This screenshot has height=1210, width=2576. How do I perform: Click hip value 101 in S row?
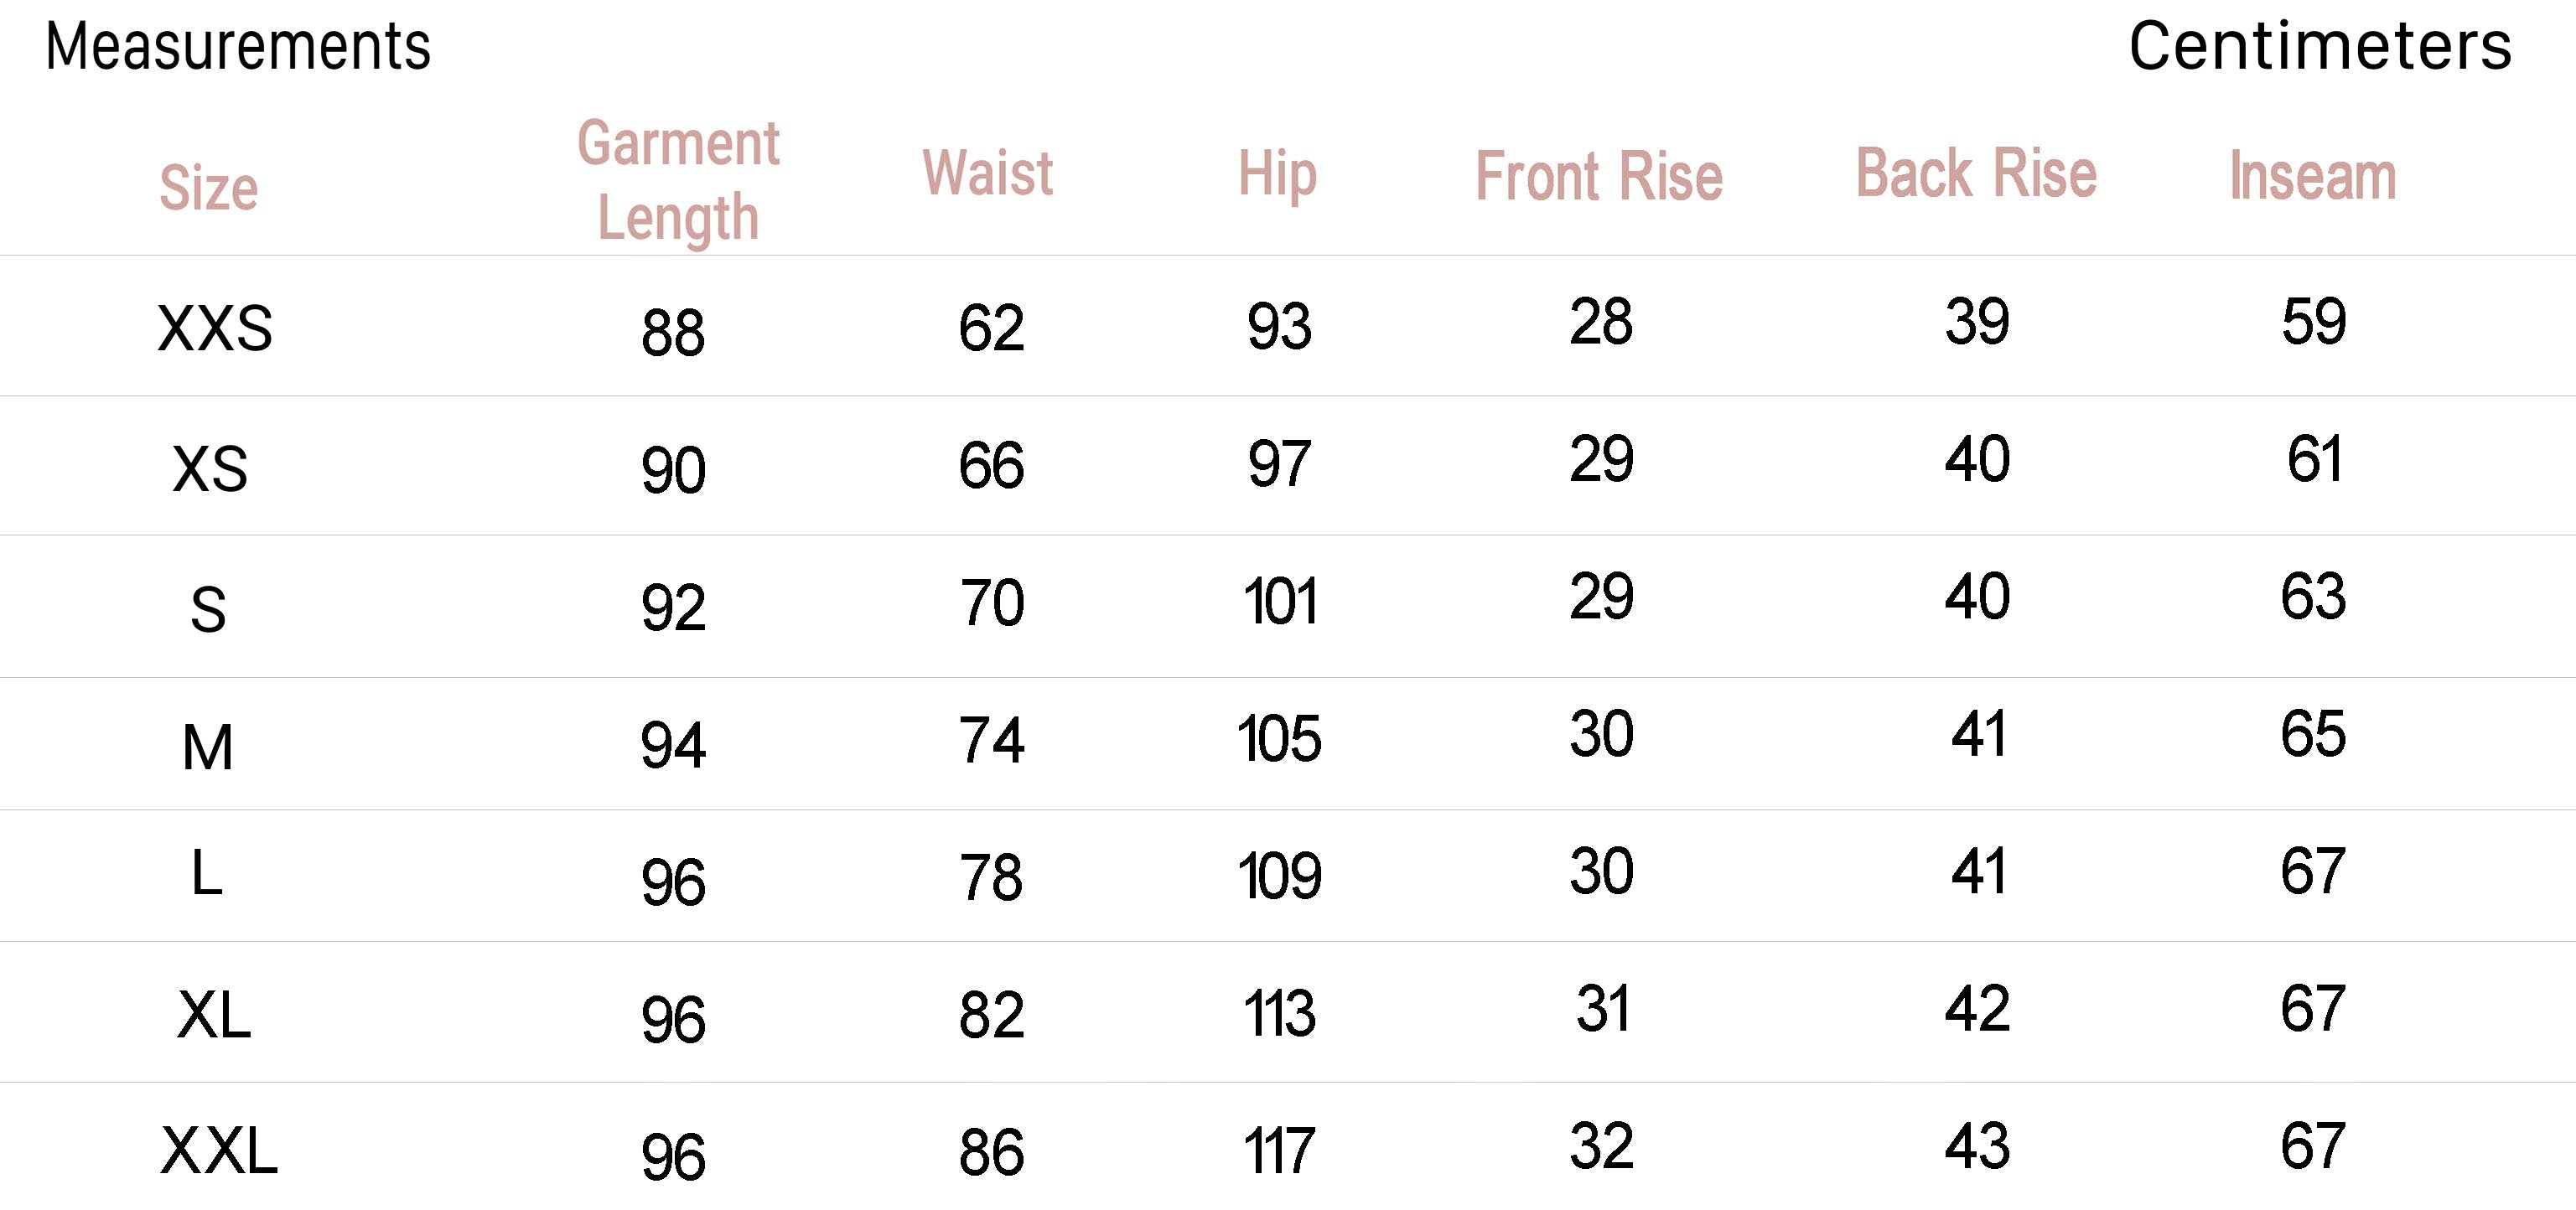[1279, 602]
